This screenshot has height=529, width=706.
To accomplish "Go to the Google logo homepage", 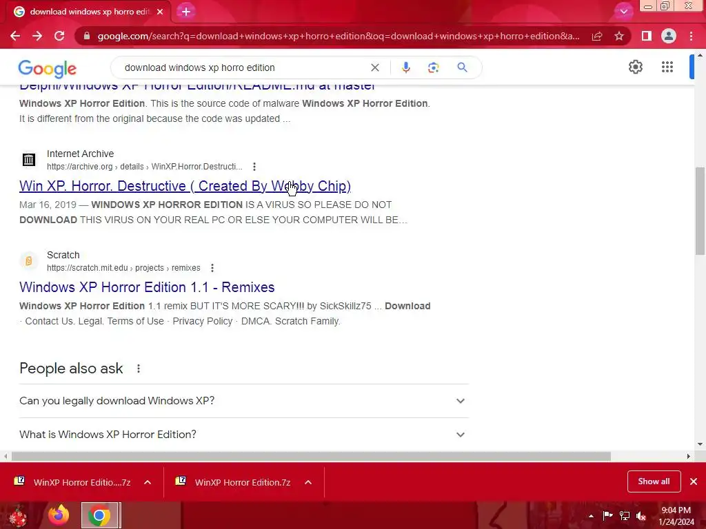I will click(x=48, y=68).
